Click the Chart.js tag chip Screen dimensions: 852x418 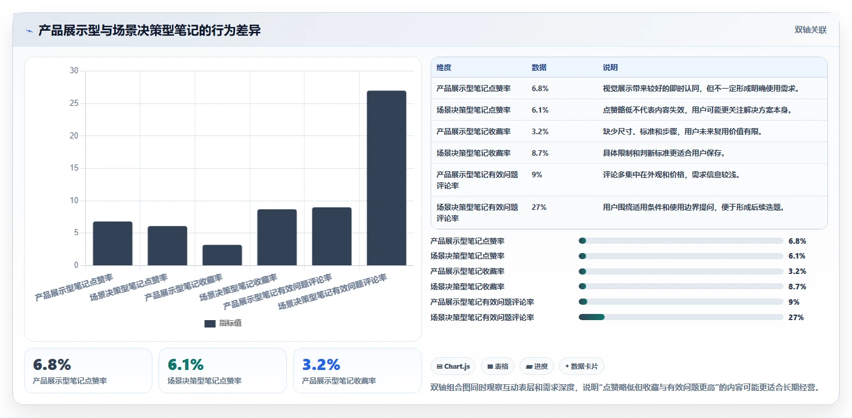click(x=453, y=366)
